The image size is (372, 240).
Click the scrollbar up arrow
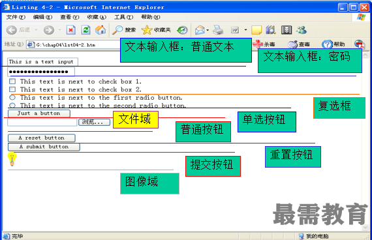tap(365, 55)
